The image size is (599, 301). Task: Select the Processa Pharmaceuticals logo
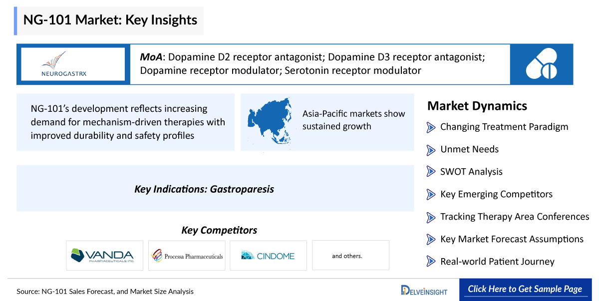point(187,256)
